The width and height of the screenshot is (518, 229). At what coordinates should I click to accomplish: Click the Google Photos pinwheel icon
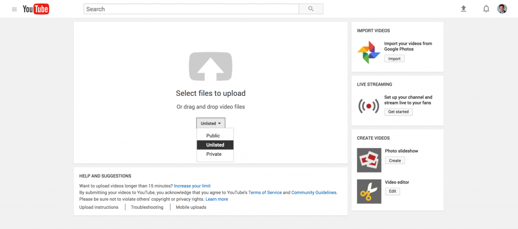pos(369,52)
